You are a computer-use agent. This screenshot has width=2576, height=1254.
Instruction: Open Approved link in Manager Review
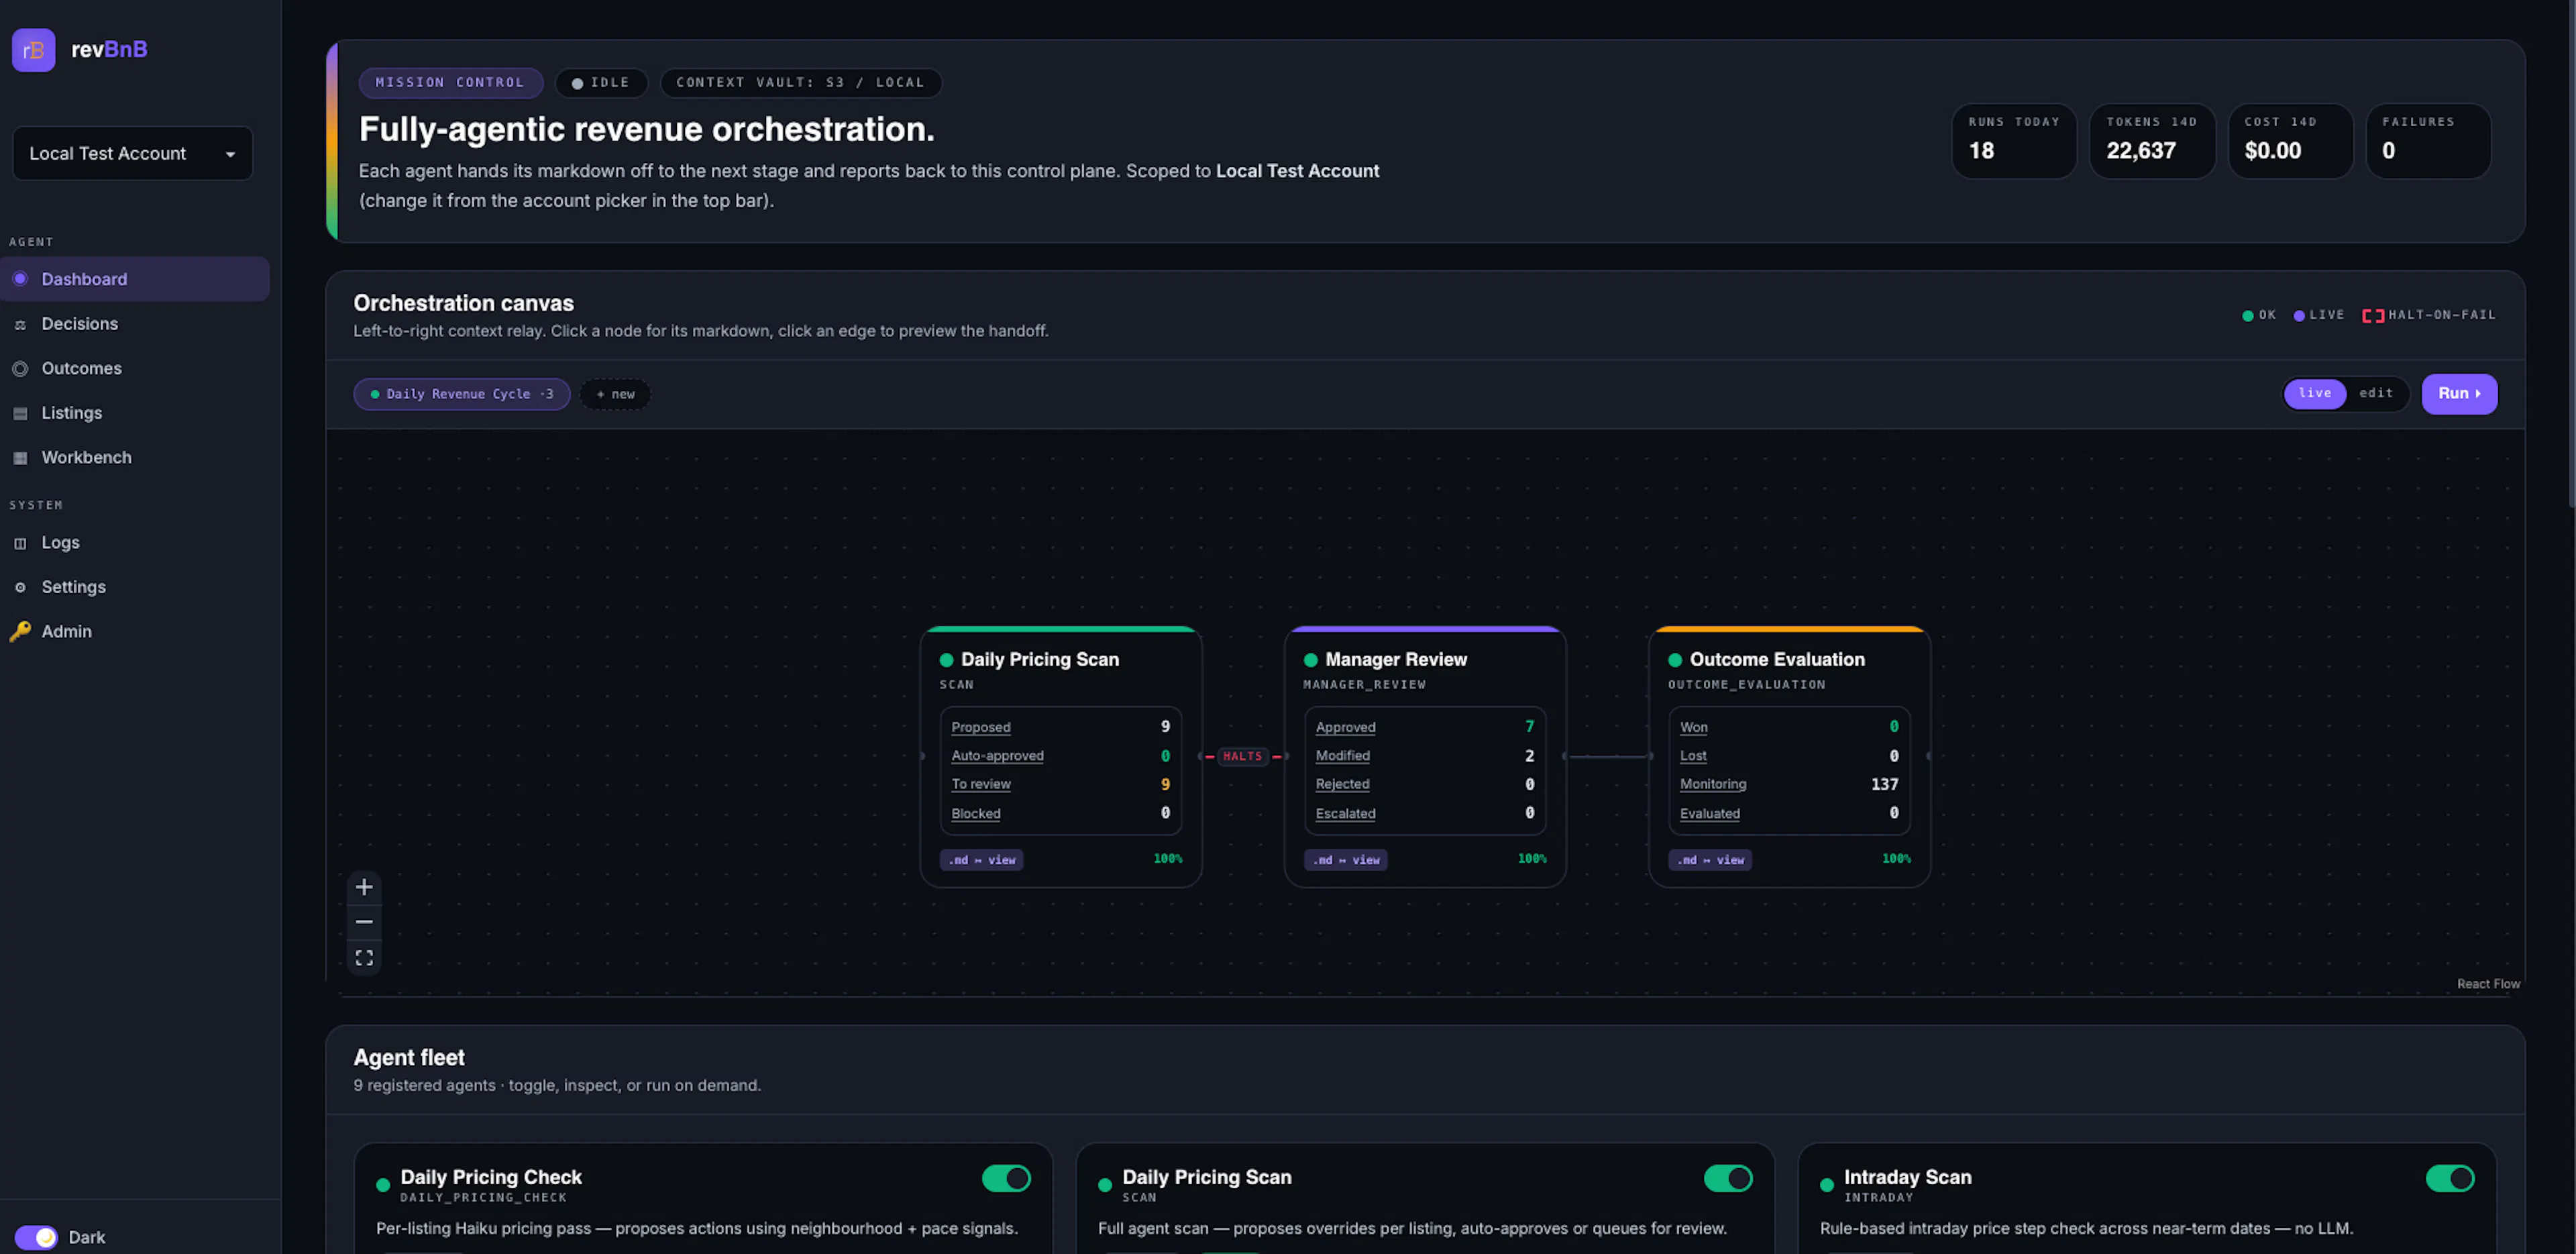[x=1345, y=727]
